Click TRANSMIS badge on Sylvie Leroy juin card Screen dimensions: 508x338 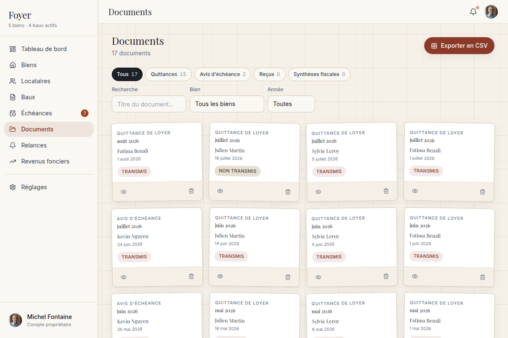[329, 257]
